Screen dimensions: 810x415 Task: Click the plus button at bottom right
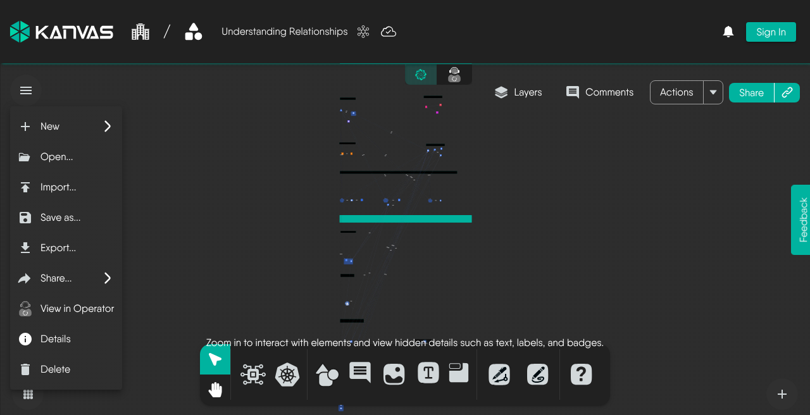pos(782,394)
